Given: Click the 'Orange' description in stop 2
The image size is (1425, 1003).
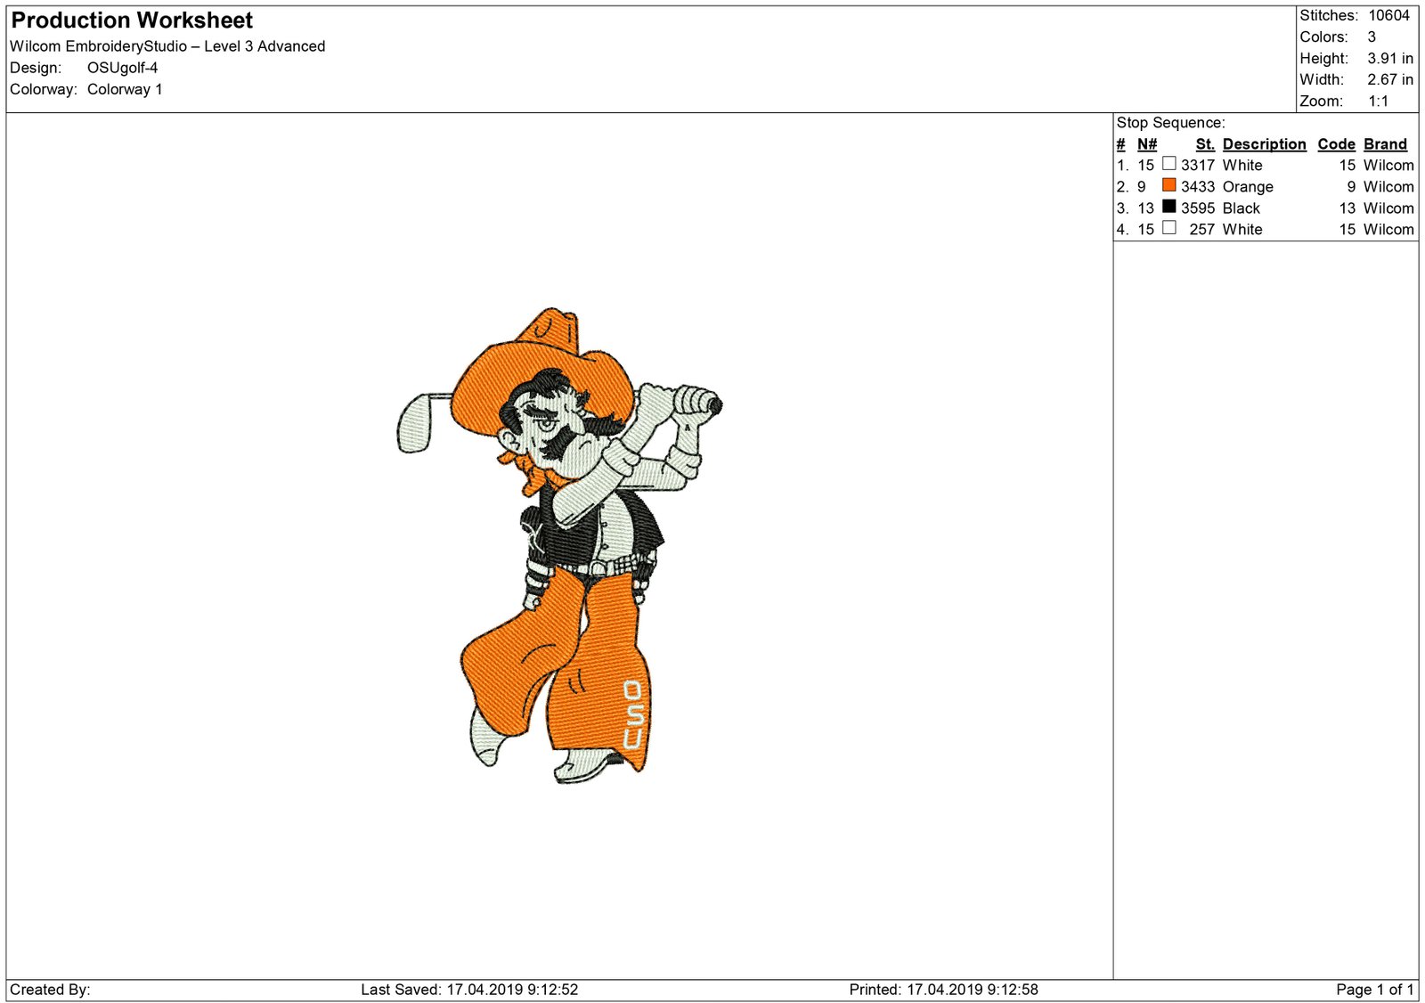Looking at the screenshot, I should click(1248, 187).
